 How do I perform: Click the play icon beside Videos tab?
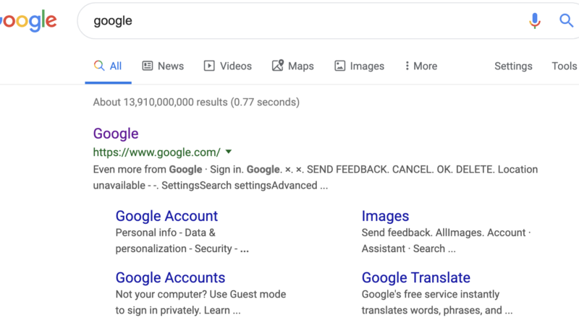tap(209, 66)
